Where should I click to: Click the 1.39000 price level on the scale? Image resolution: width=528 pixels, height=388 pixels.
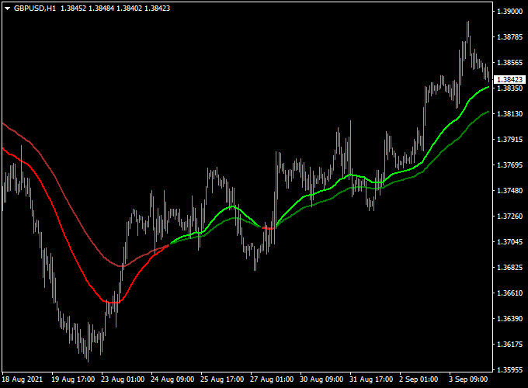tap(510, 12)
